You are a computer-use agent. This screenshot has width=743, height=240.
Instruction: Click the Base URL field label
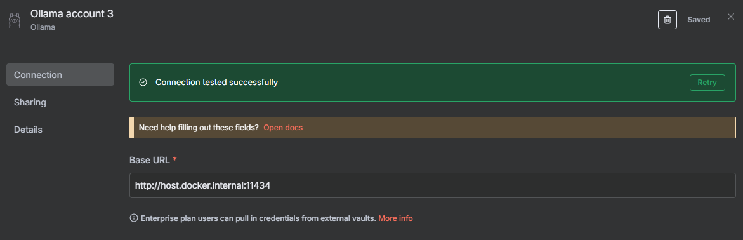click(149, 160)
